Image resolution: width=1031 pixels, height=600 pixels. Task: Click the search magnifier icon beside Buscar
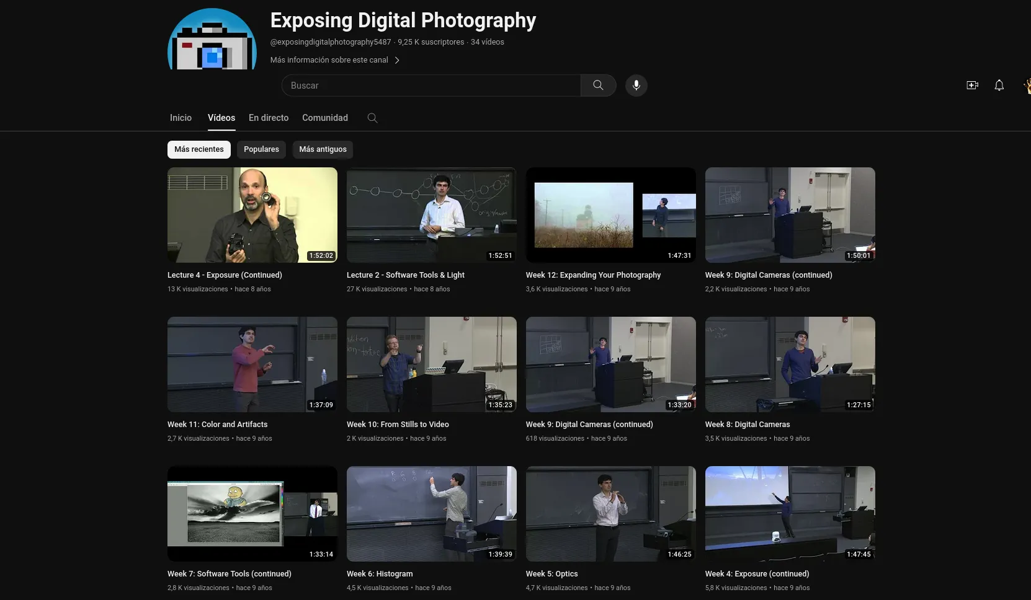point(597,86)
